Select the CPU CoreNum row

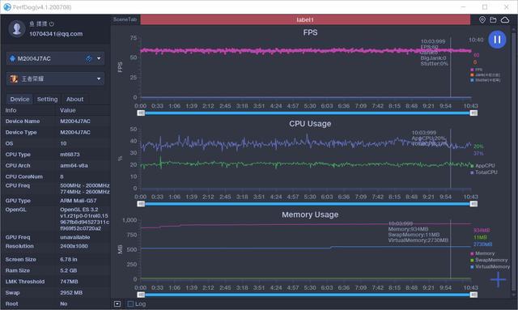56,176
